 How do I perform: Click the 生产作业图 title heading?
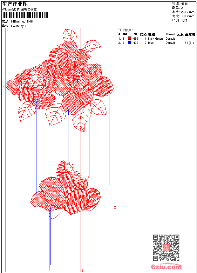coord(15,4)
